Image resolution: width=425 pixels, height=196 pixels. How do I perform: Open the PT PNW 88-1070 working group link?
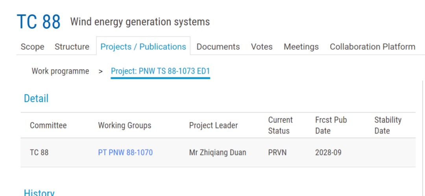point(125,152)
